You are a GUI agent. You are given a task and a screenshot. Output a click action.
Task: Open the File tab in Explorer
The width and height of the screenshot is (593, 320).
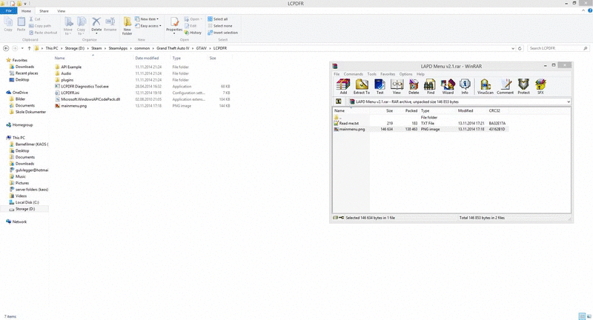coord(8,11)
